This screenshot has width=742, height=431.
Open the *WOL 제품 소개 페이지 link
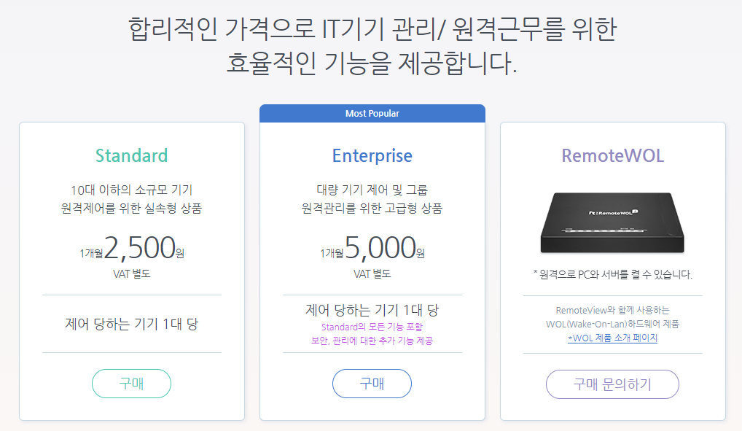coord(612,338)
